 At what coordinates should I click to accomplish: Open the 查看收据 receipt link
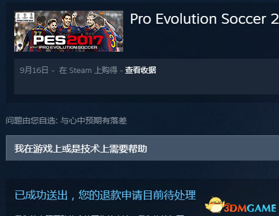(x=140, y=70)
